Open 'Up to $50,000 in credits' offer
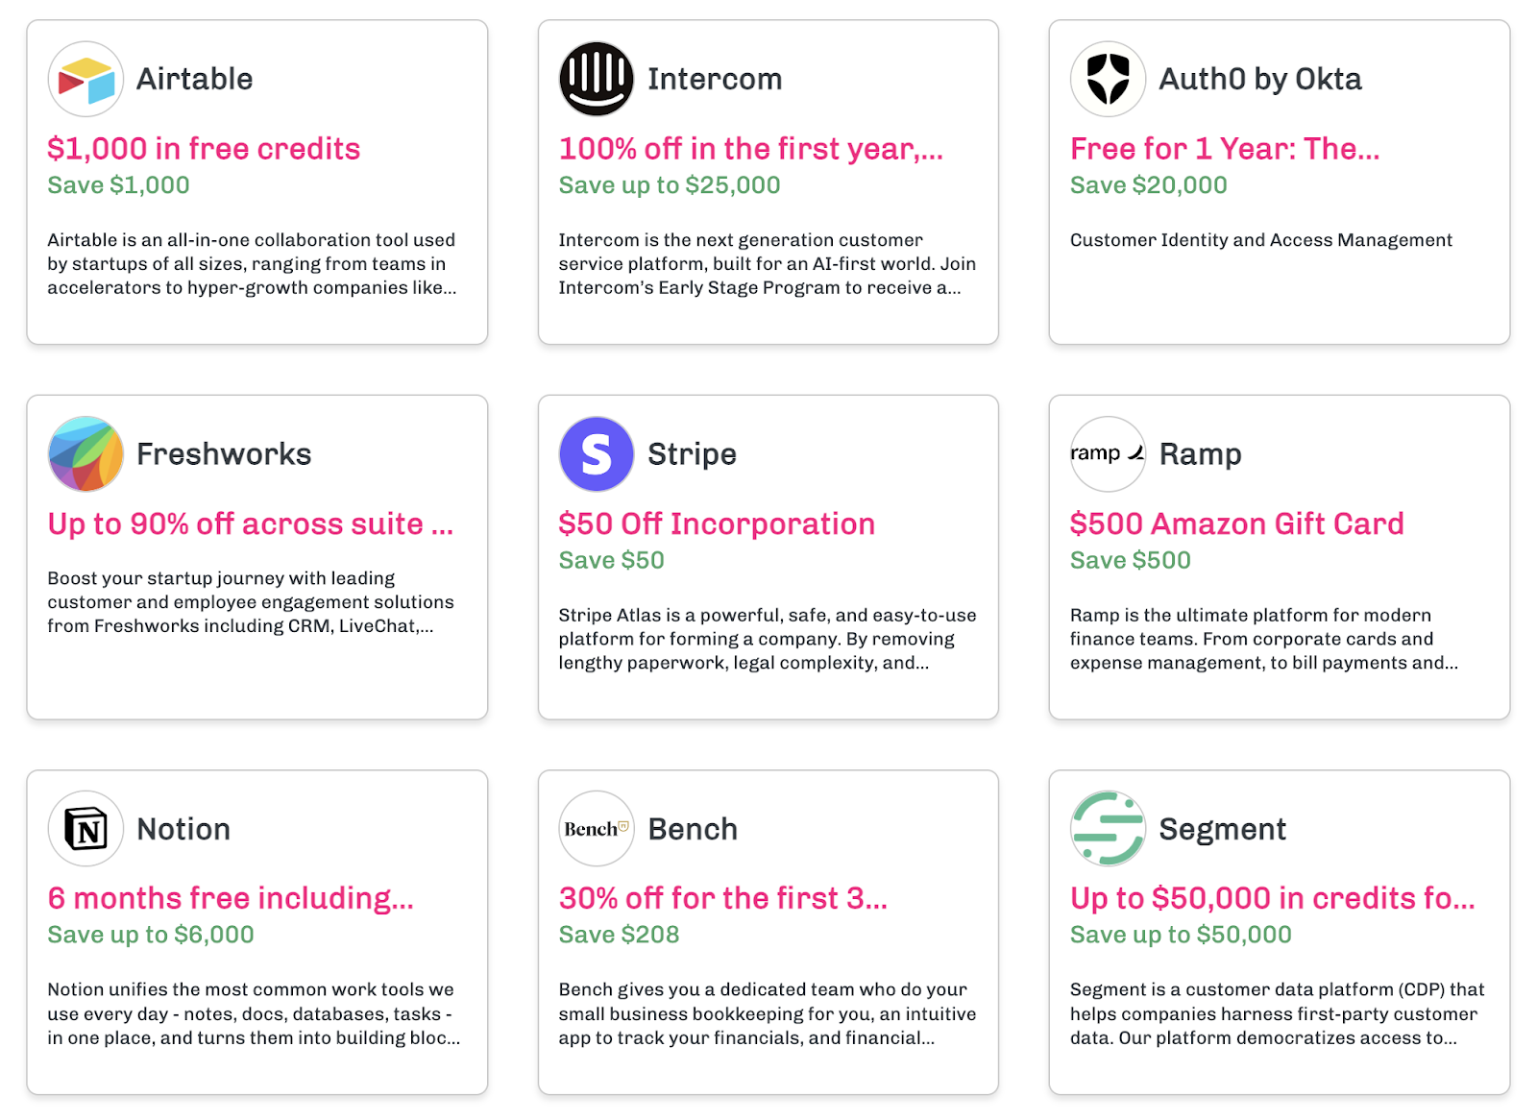Viewport: 1537px width, 1120px height. coord(1272,898)
